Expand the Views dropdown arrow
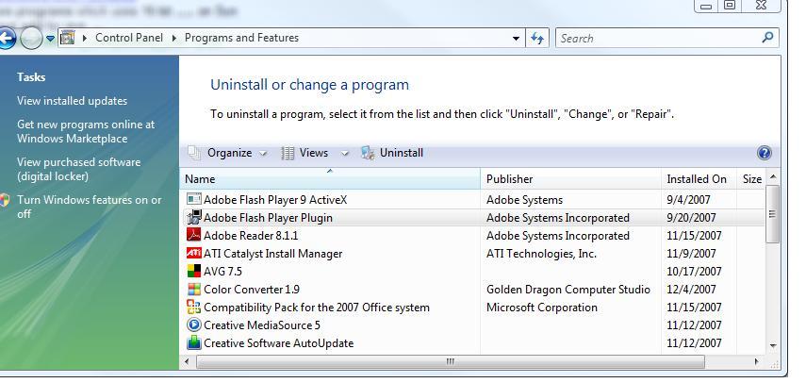 coord(345,154)
